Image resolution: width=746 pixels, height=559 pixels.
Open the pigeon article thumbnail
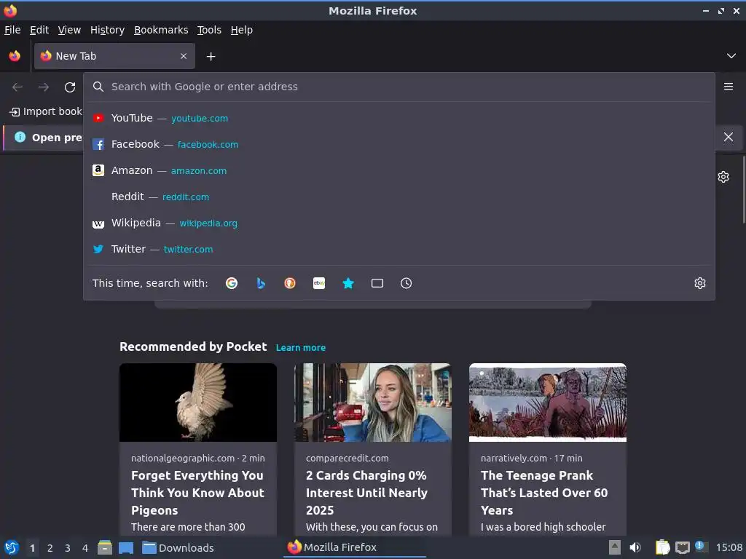click(x=198, y=403)
